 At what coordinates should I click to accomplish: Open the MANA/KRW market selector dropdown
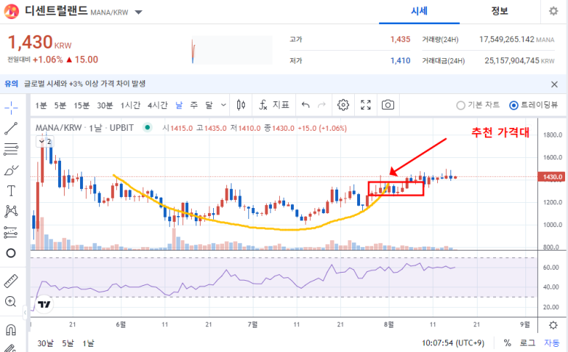138,12
